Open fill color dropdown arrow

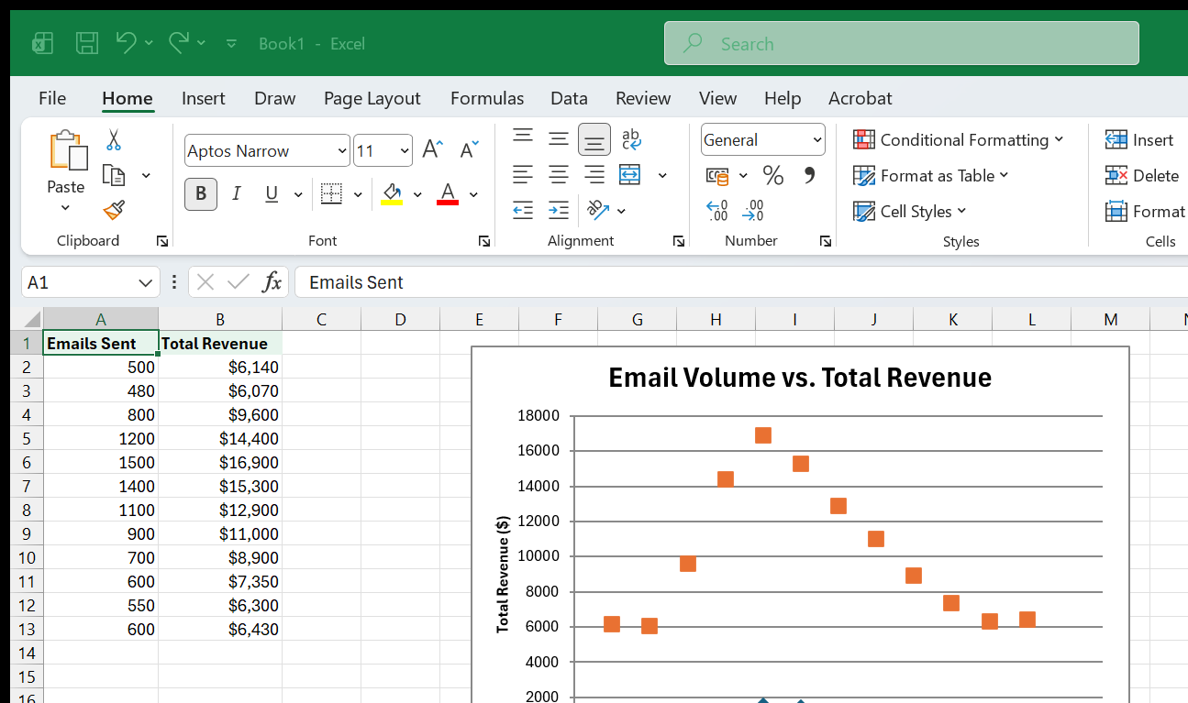(417, 194)
